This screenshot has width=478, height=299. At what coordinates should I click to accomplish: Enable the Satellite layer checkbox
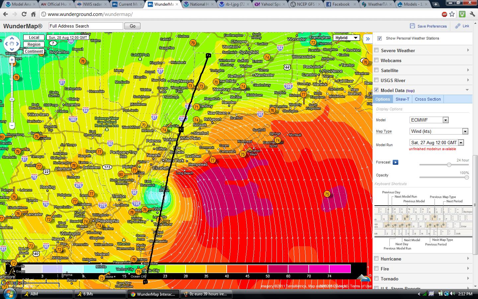376,70
